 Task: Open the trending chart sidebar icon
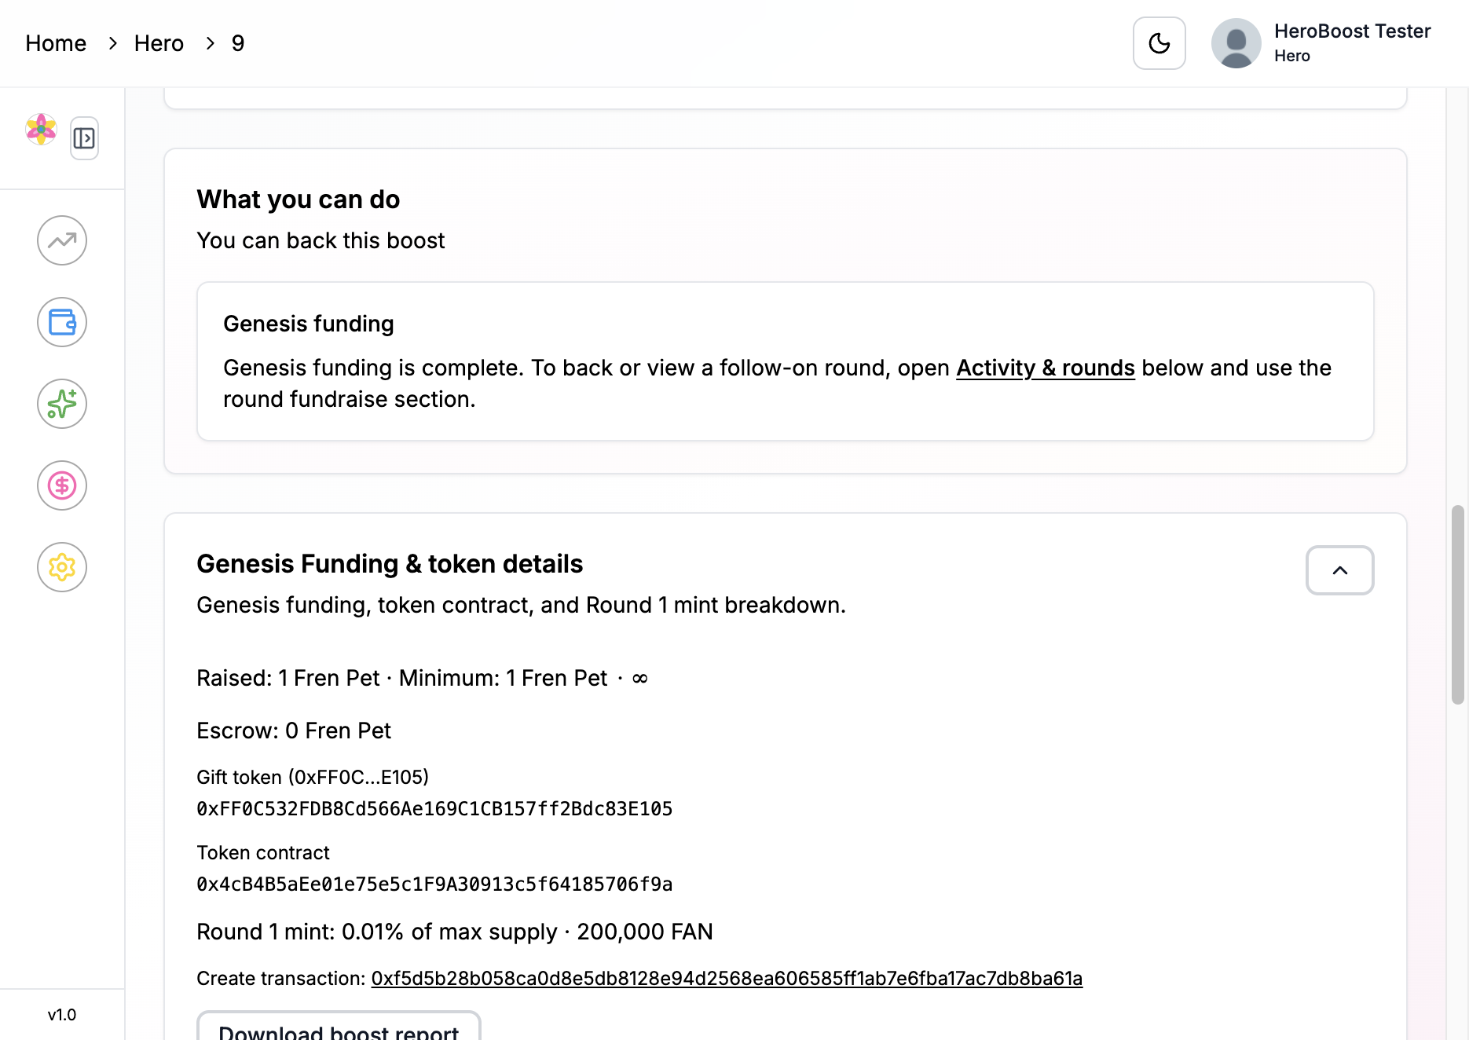pos(62,240)
